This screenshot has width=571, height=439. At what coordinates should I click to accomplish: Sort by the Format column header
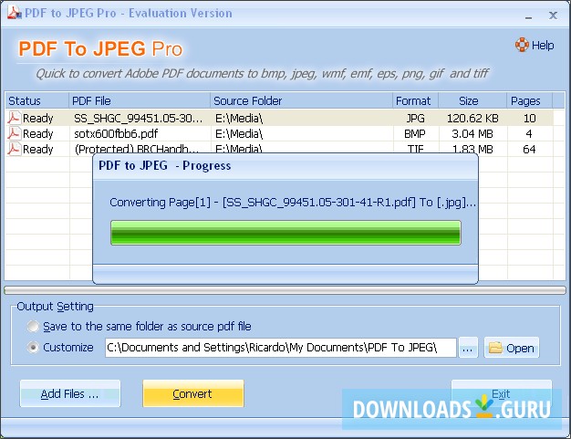pos(416,100)
